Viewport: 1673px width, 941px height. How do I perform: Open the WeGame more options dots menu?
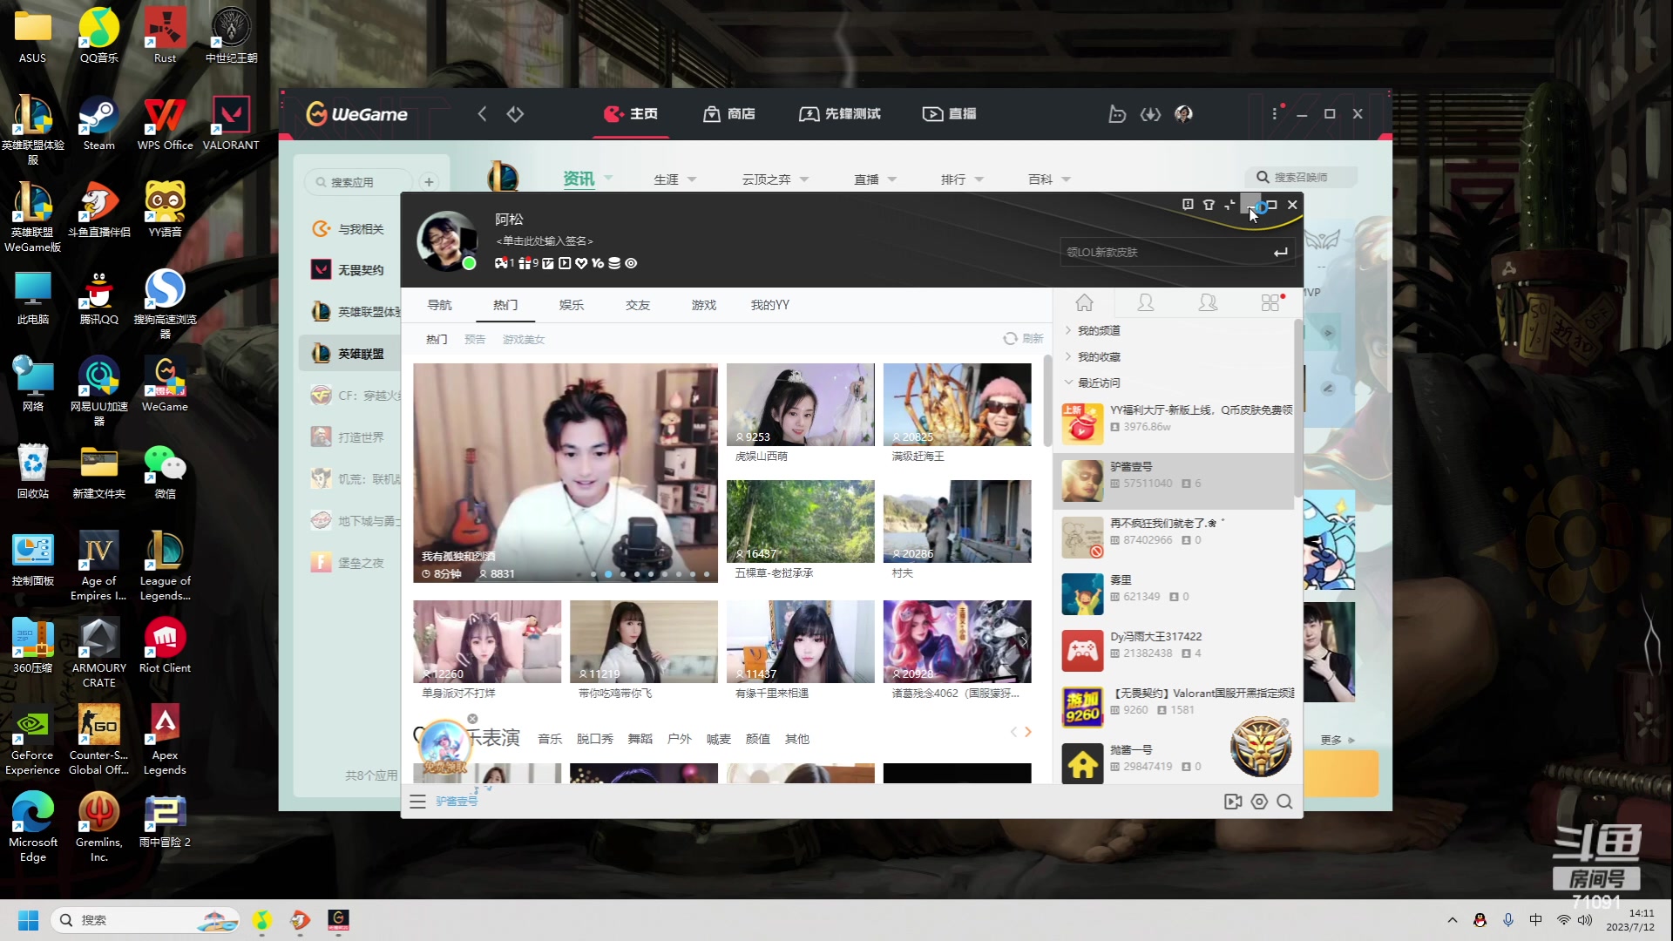tap(1274, 114)
